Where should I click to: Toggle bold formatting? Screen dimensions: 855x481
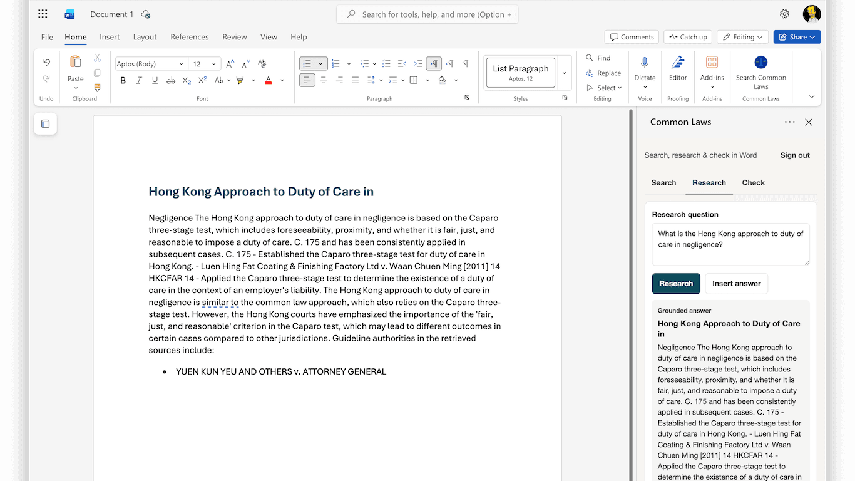[123, 80]
